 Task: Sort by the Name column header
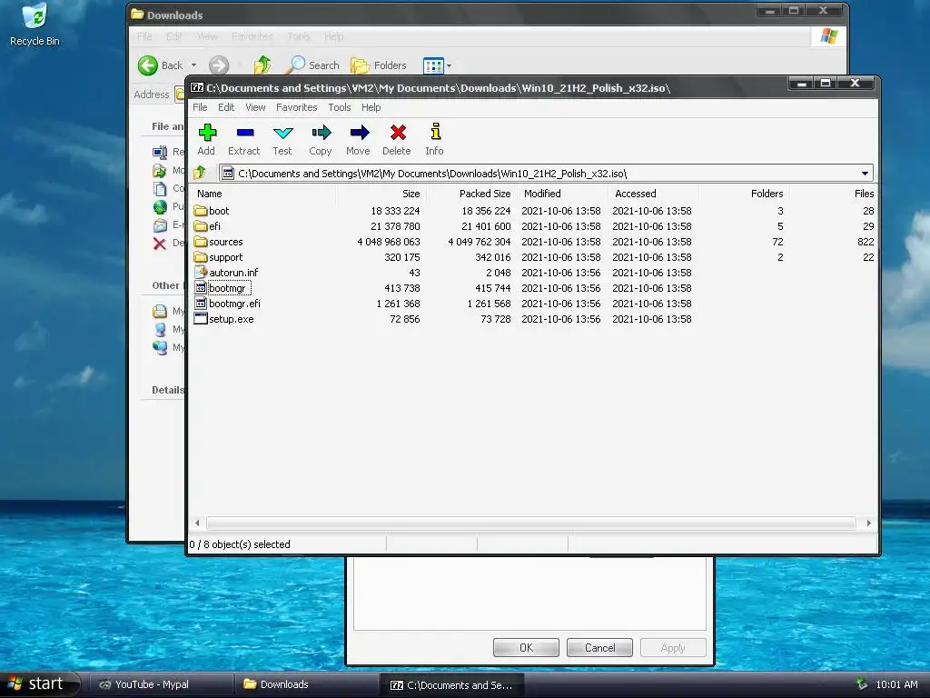pos(262,194)
